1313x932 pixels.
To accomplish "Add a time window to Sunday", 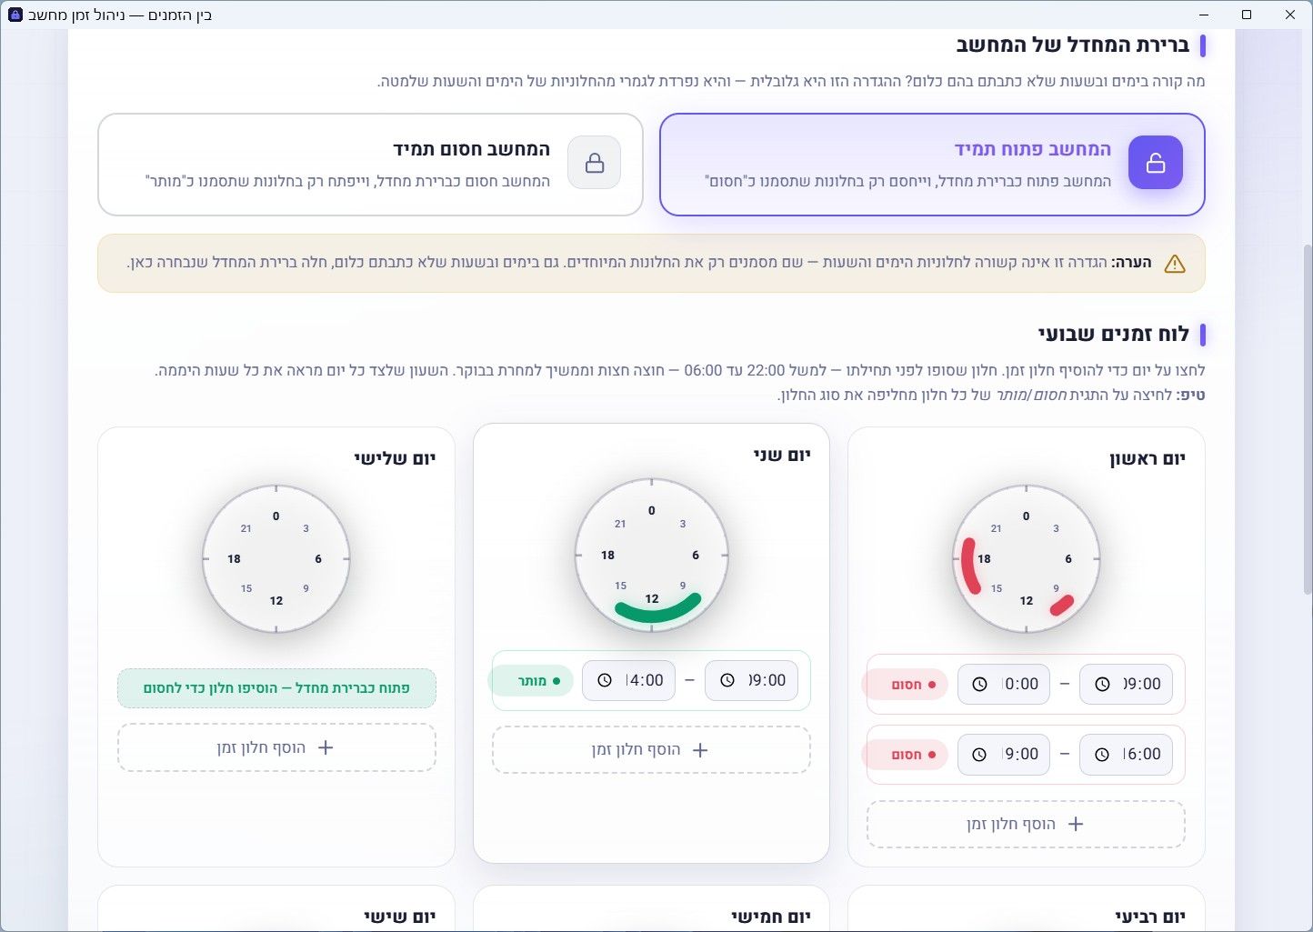I will click(1026, 824).
